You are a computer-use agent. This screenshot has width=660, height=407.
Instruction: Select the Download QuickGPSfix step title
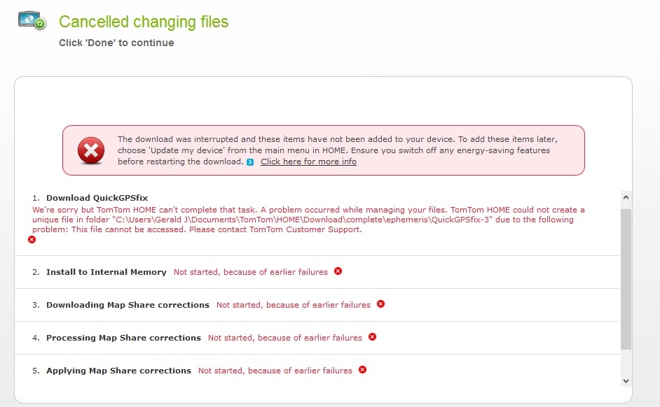pyautogui.click(x=97, y=198)
